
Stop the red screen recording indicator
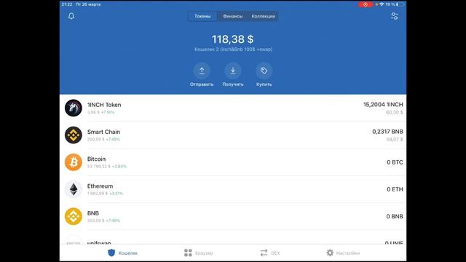(366, 4)
